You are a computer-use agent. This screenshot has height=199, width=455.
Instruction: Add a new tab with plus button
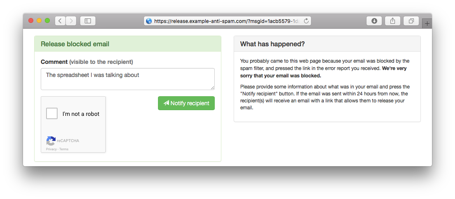427,24
